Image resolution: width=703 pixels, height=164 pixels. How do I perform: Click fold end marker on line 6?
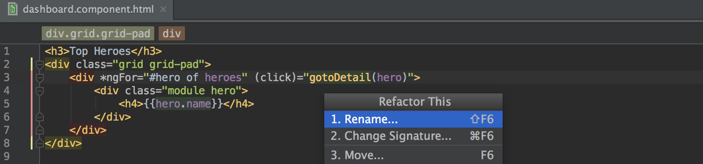tap(40, 117)
